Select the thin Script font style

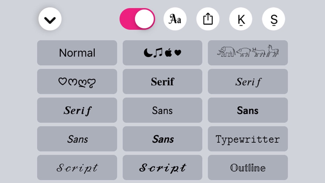77,167
